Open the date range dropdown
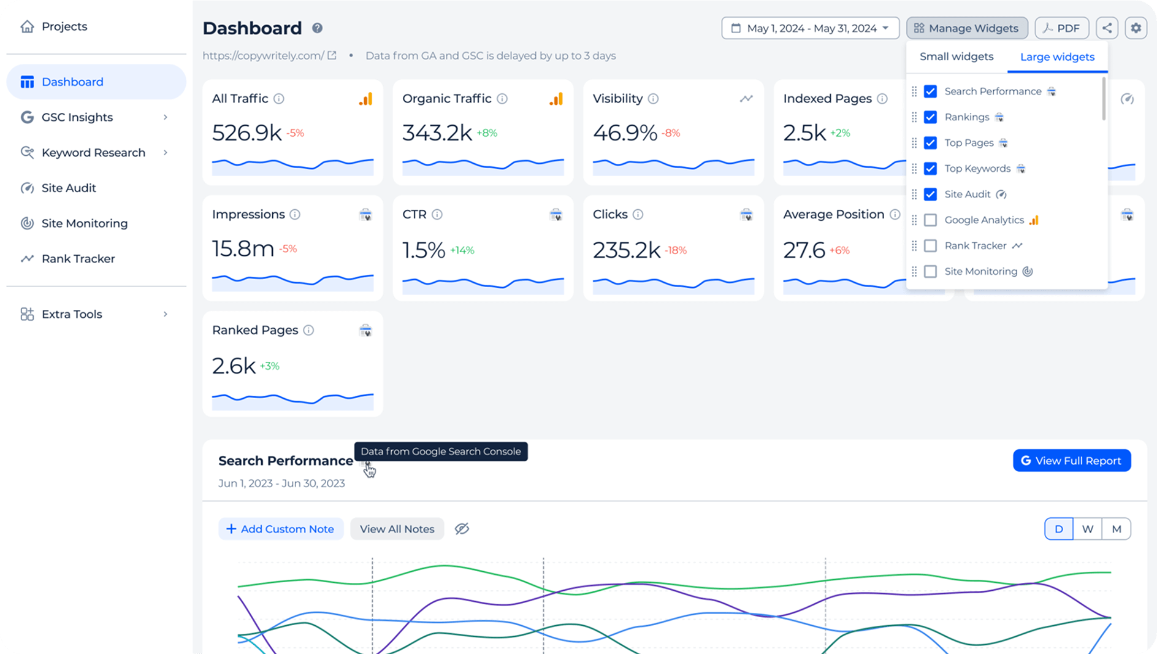The width and height of the screenshot is (1157, 654). [x=810, y=28]
